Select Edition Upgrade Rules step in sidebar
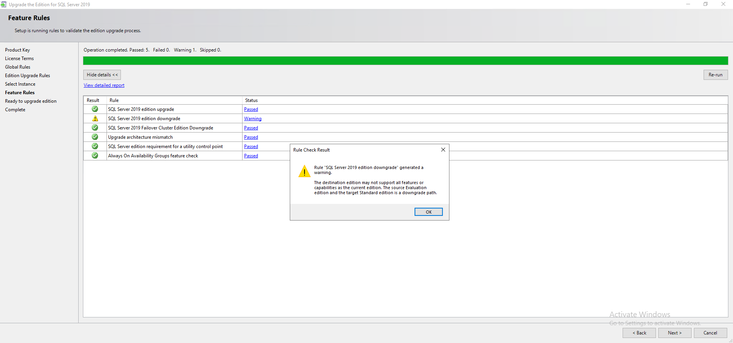The width and height of the screenshot is (733, 343). click(x=28, y=76)
